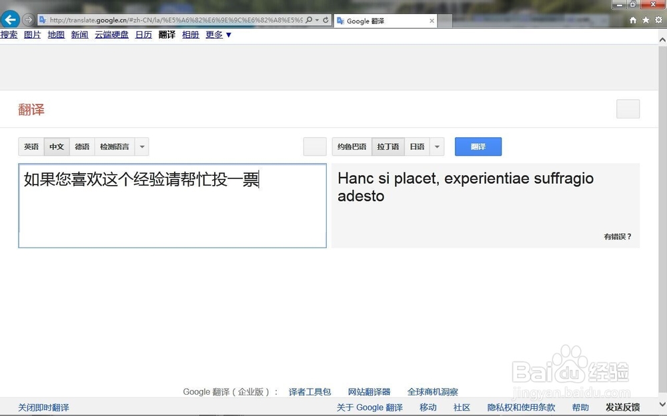The image size is (667, 416).
Task: Expand the source language dropdown arrow
Action: coord(142,147)
